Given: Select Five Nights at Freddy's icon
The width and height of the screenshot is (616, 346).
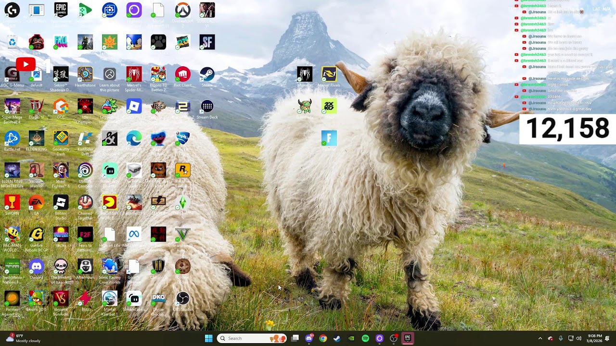Looking at the screenshot, I should click(158, 175).
